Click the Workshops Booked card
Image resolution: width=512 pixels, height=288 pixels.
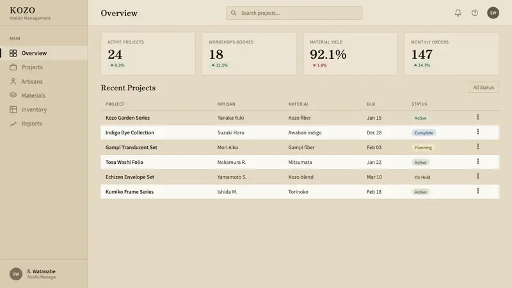tap(249, 54)
